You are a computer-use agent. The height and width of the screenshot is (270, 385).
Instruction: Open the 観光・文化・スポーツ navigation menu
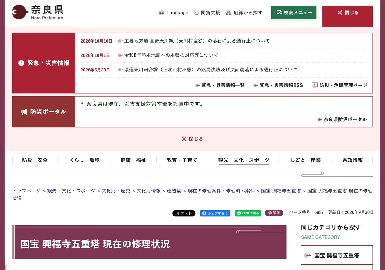(244, 160)
